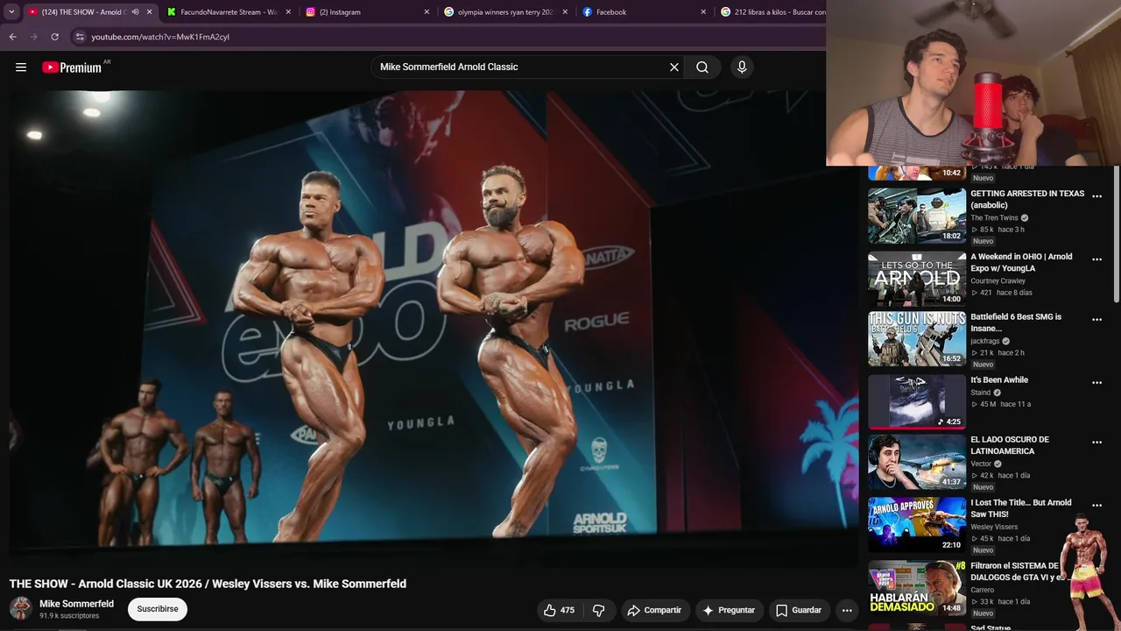The width and height of the screenshot is (1121, 631).
Task: Close the Facebook tab
Action: pos(703,12)
